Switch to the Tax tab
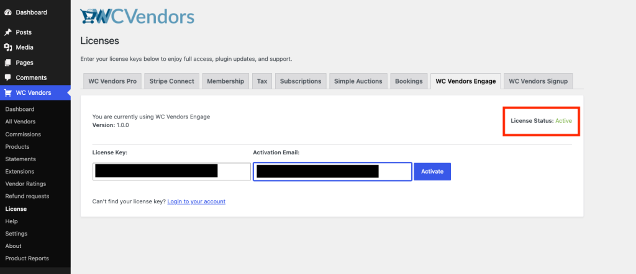 point(262,81)
